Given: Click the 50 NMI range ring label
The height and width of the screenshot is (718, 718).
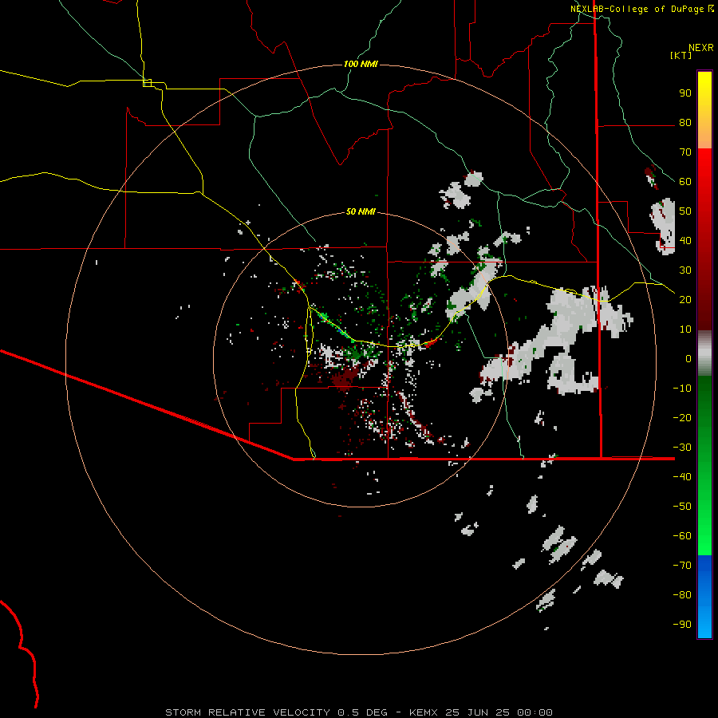Looking at the screenshot, I should pos(361,211).
